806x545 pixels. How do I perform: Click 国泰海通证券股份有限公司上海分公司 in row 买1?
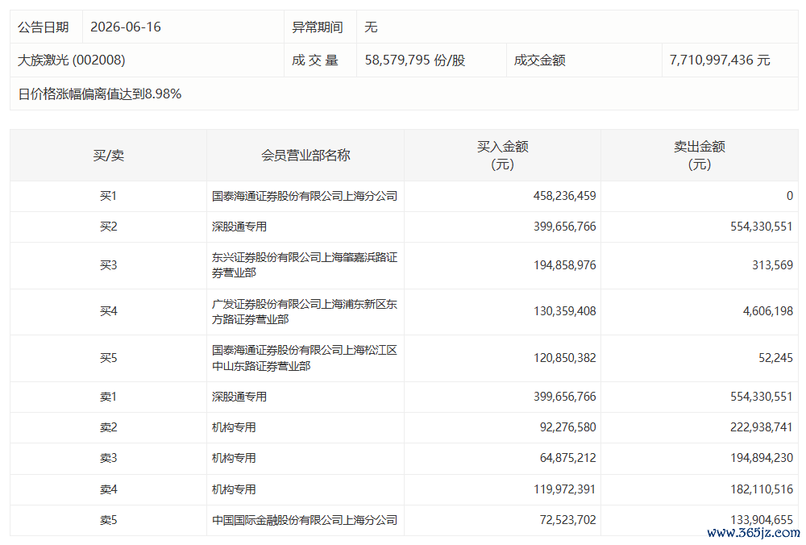pyautogui.click(x=305, y=196)
